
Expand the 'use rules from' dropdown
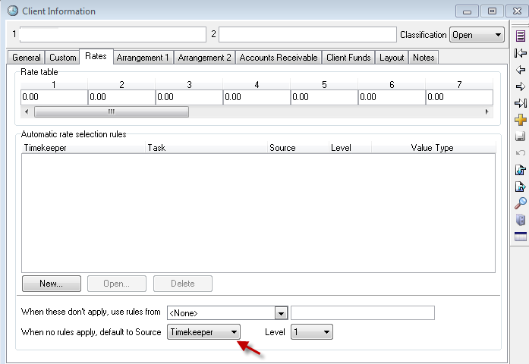pyautogui.click(x=281, y=313)
